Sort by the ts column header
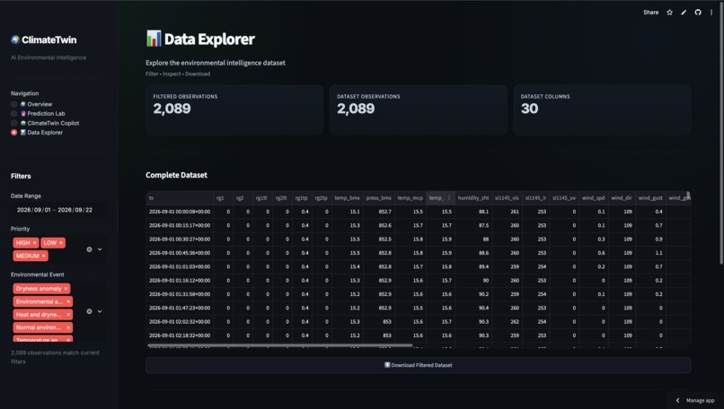The image size is (724, 409). (x=180, y=198)
